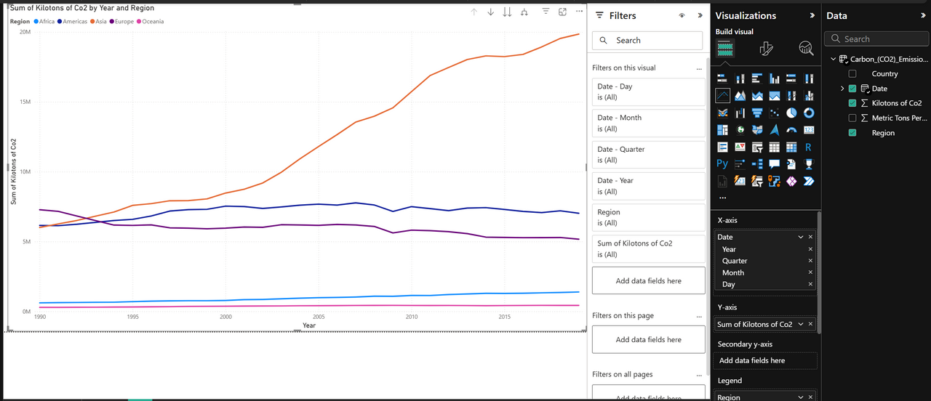This screenshot has height=401, width=931.
Task: Select the Python visual
Action: pos(722,164)
